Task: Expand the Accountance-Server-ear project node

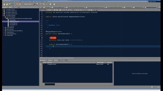Action: 3,11
